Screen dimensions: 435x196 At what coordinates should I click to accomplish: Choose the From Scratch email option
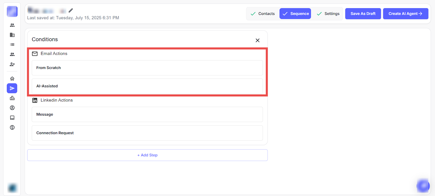147,68
